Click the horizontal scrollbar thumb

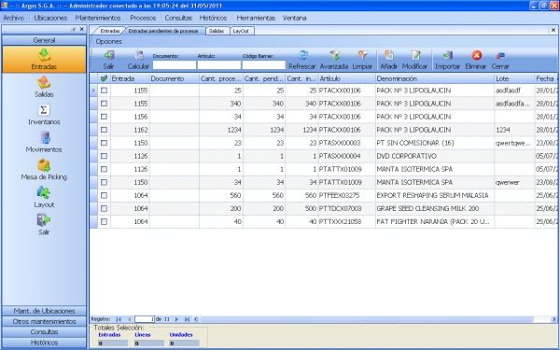367,319
